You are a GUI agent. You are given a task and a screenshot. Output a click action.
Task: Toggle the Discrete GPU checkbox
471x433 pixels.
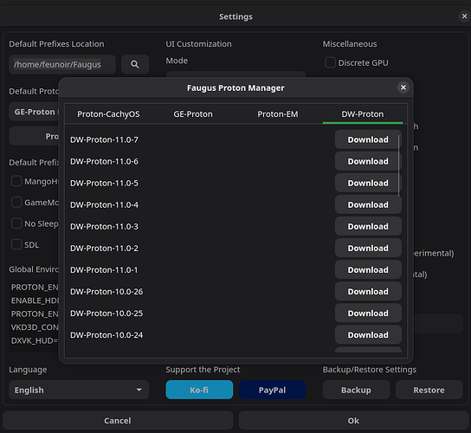(x=330, y=62)
